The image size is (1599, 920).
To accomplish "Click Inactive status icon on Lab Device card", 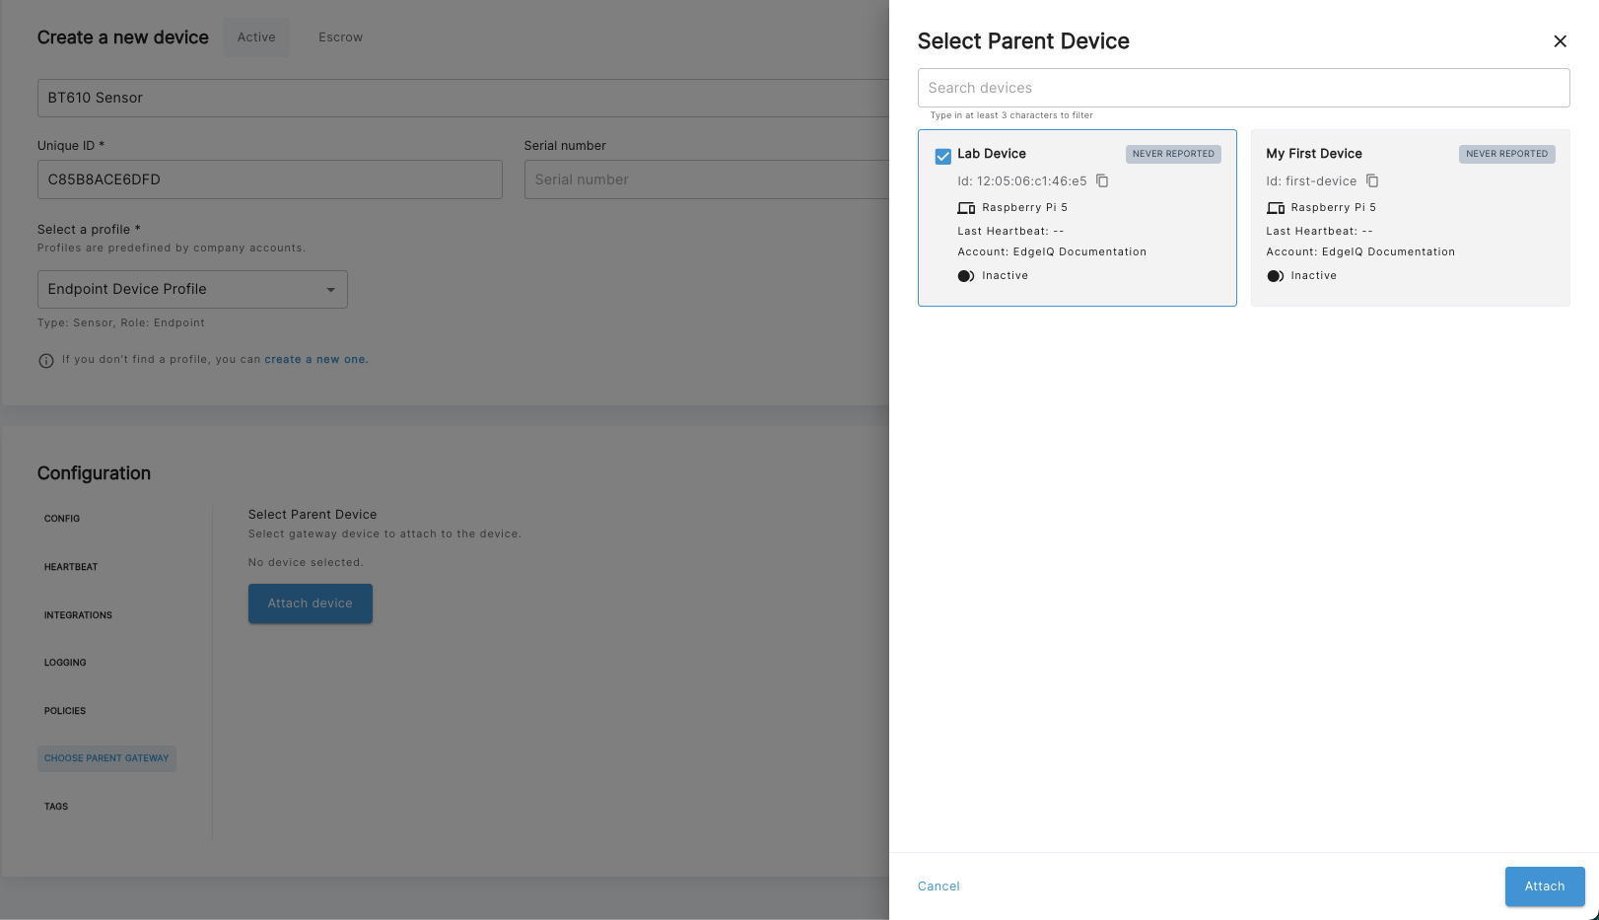I will coord(966,276).
